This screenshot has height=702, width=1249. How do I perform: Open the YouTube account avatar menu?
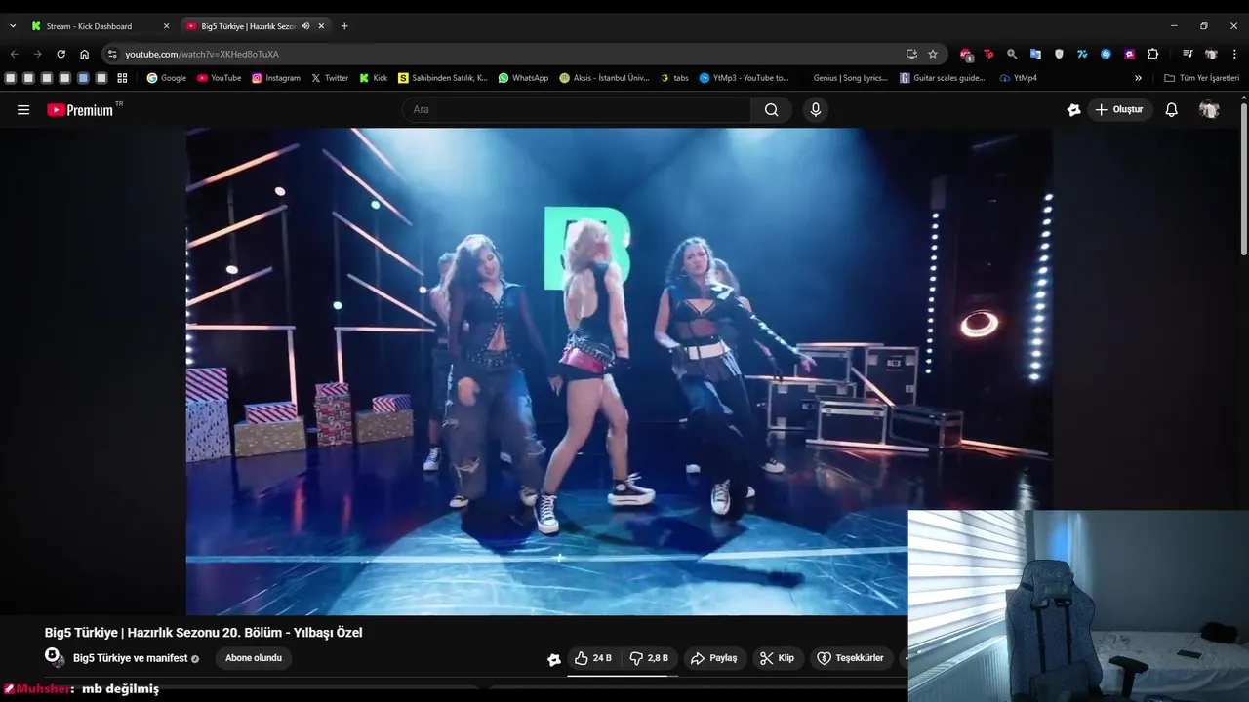coord(1209,110)
